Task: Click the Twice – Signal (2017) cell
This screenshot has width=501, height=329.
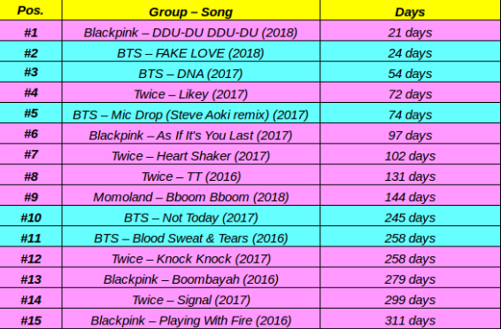Action: point(190,298)
